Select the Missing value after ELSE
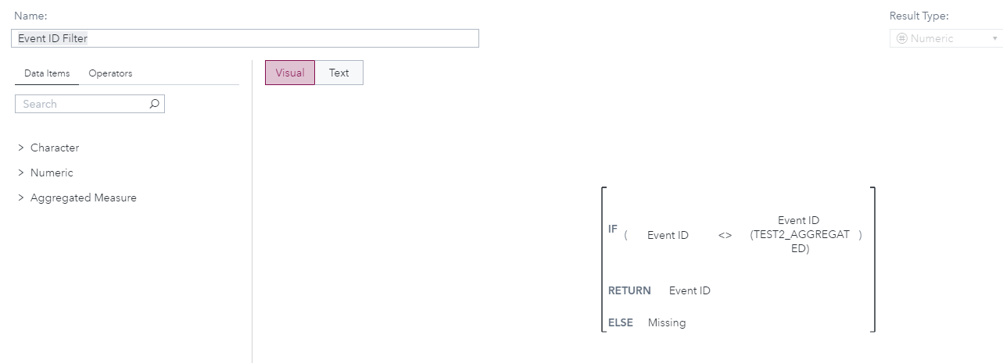 click(667, 322)
